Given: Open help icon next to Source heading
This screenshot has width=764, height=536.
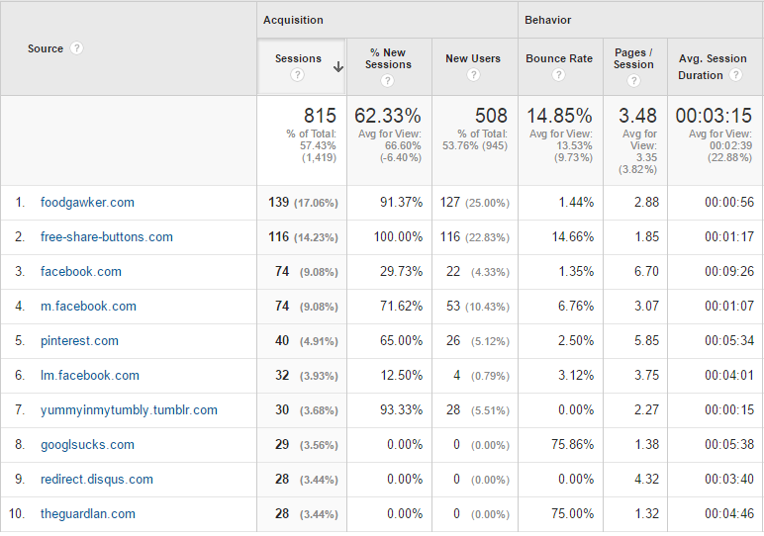Looking at the screenshot, I should tap(76, 48).
